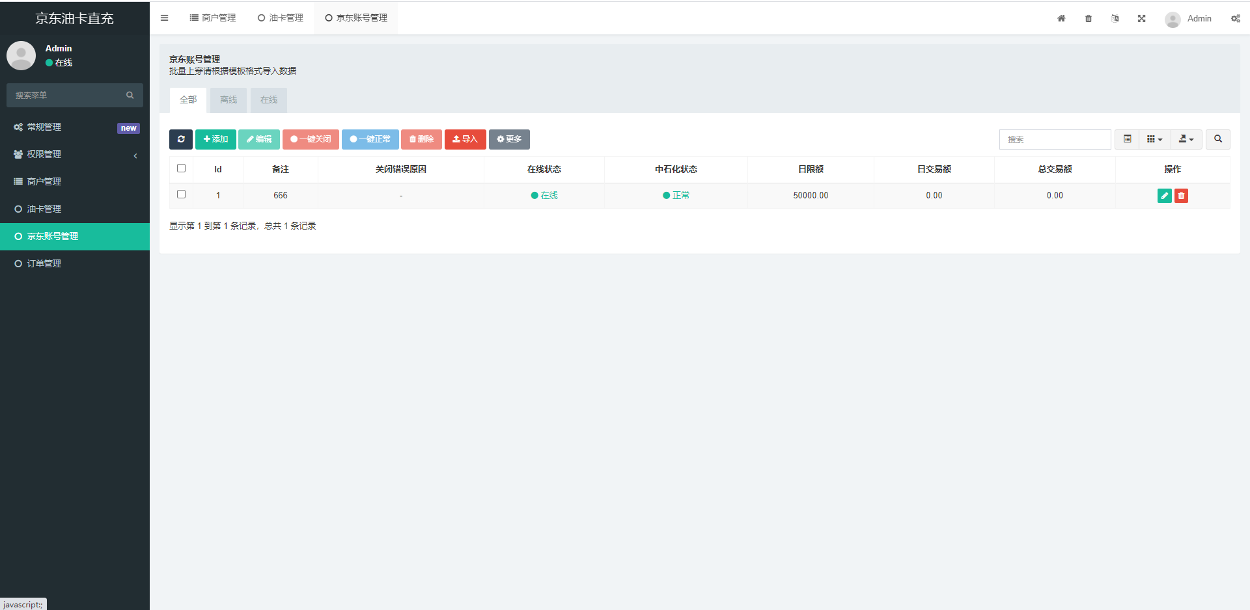
Task: Toggle the table card view icon
Action: point(1127,139)
